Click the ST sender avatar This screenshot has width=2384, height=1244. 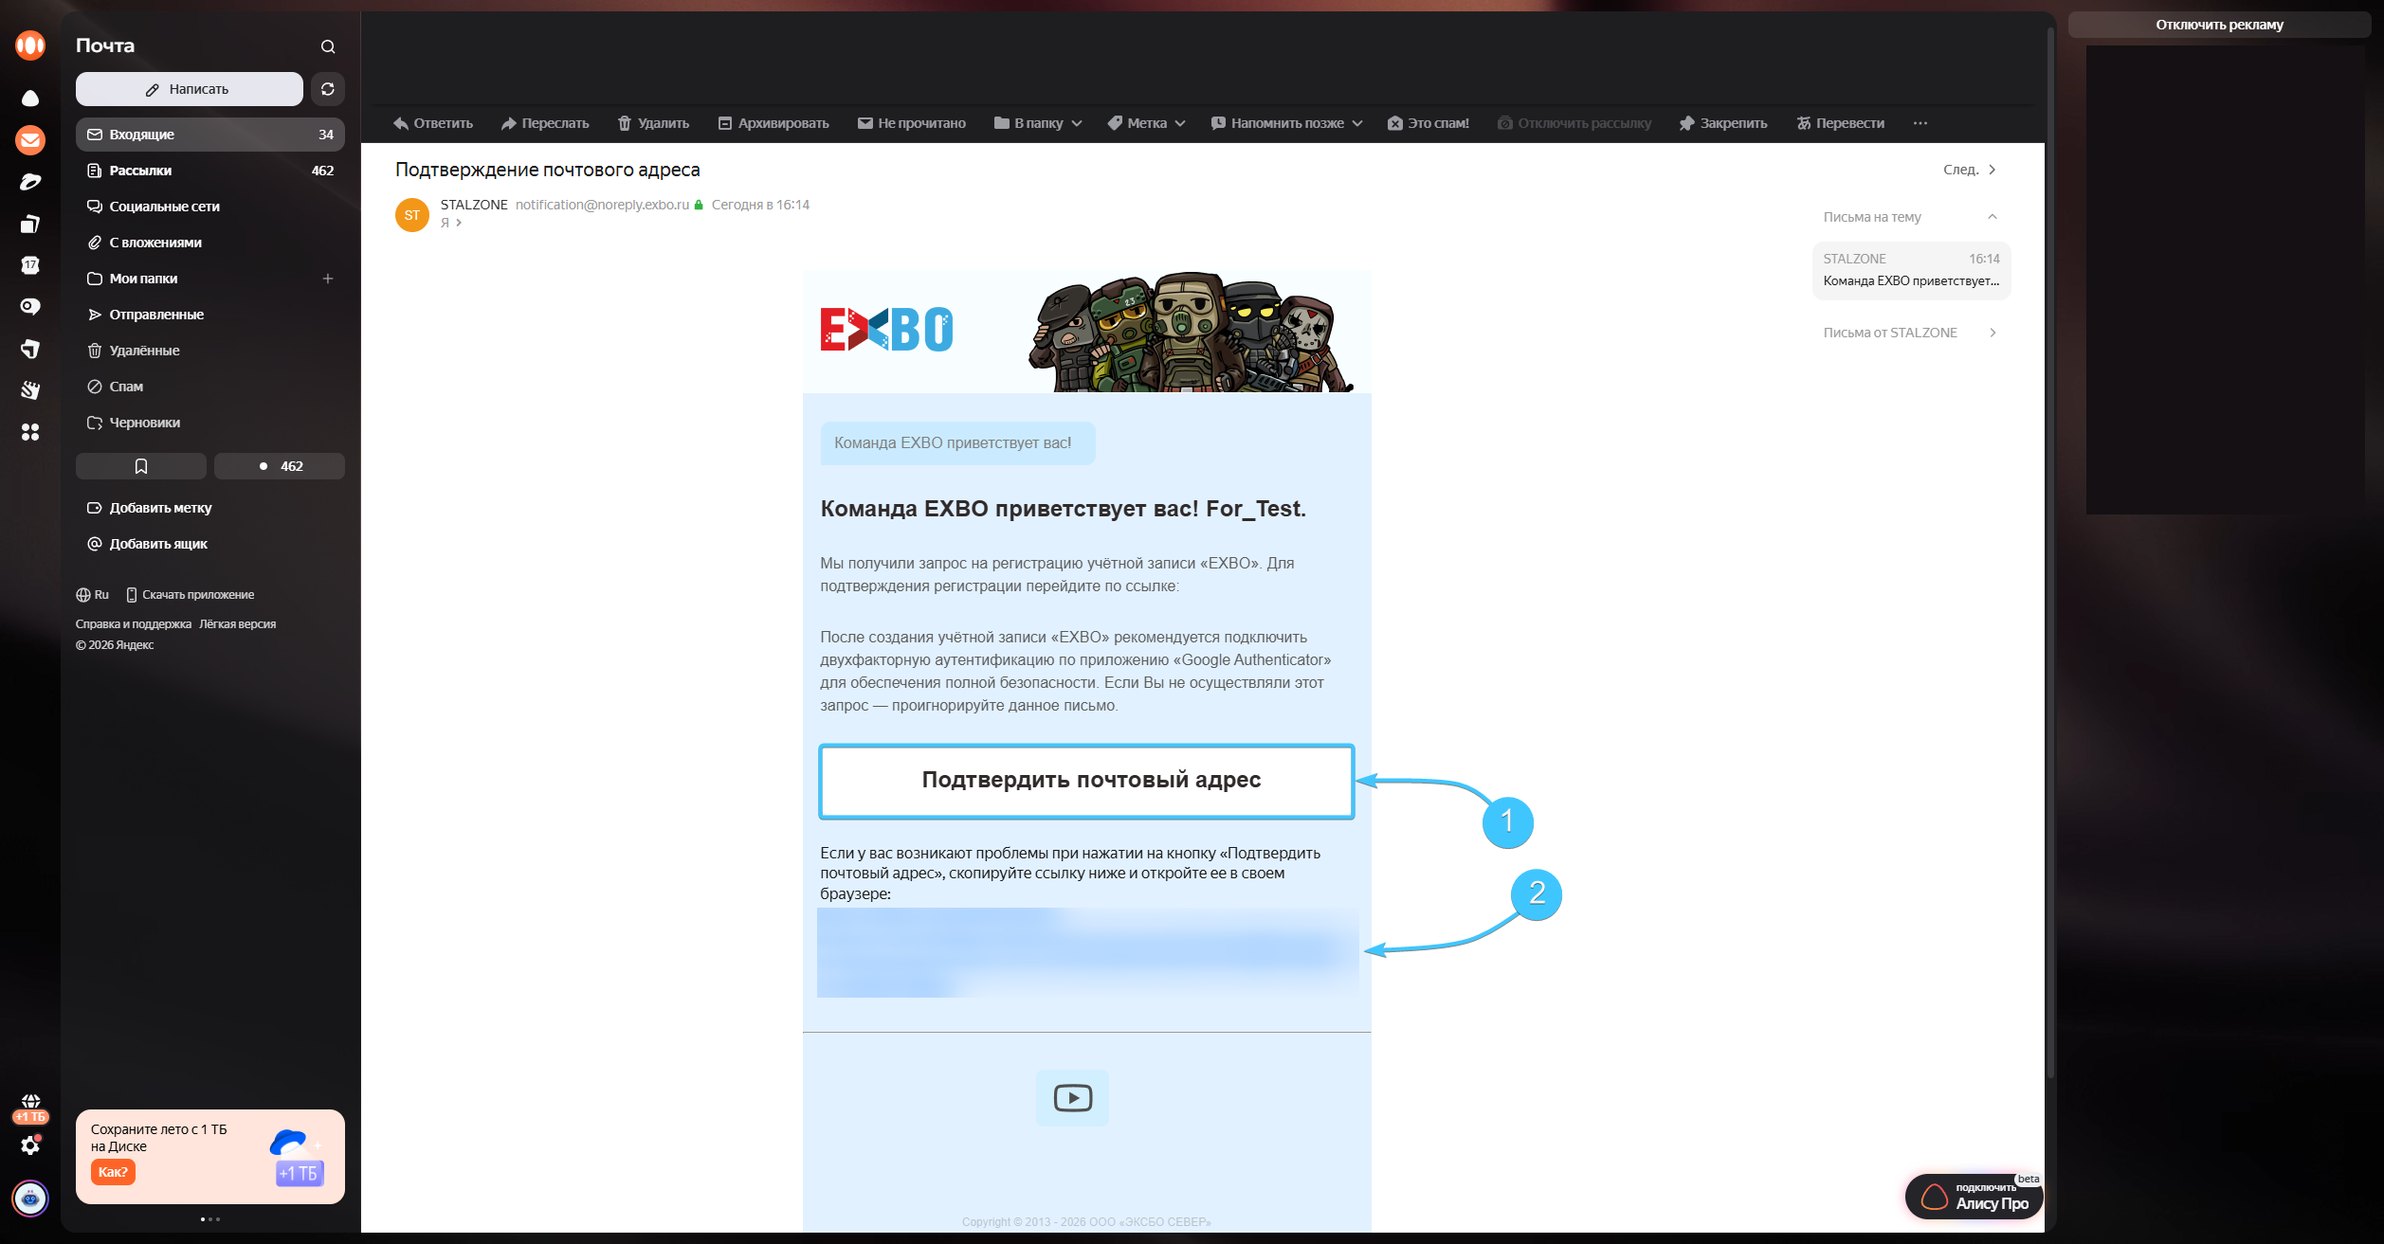pyautogui.click(x=412, y=215)
